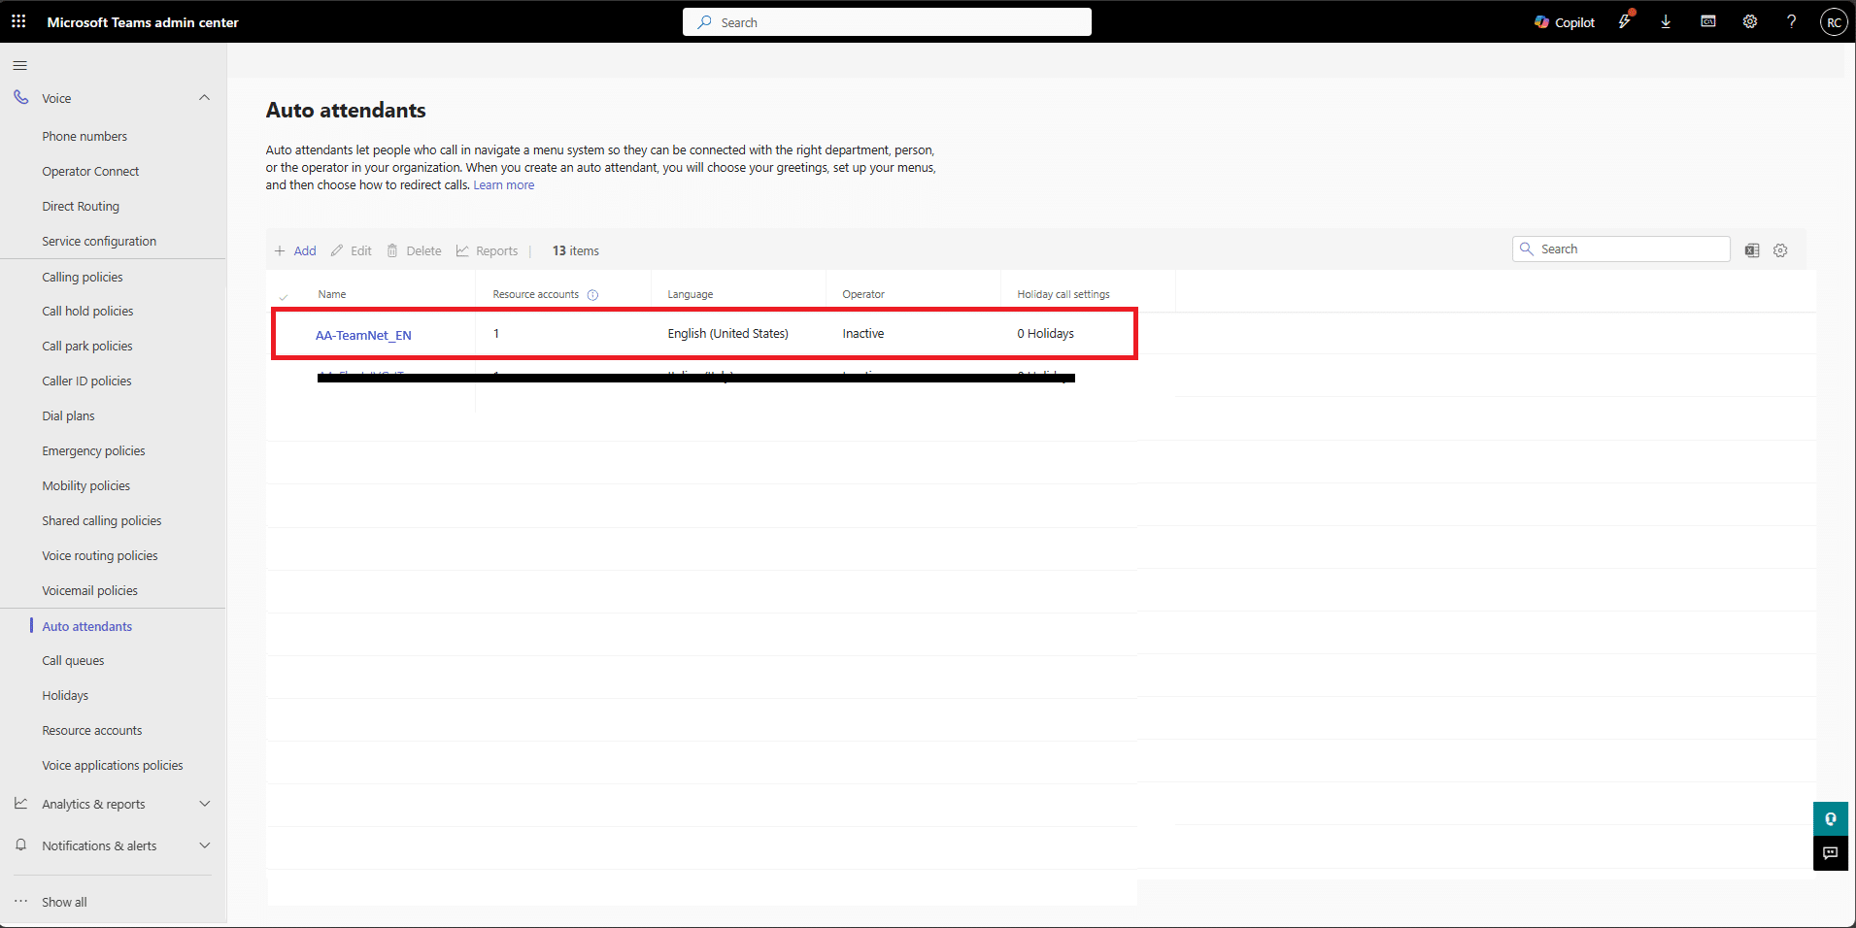The height and width of the screenshot is (928, 1856).
Task: Open Resource accounts in sidebar
Action: point(92,731)
